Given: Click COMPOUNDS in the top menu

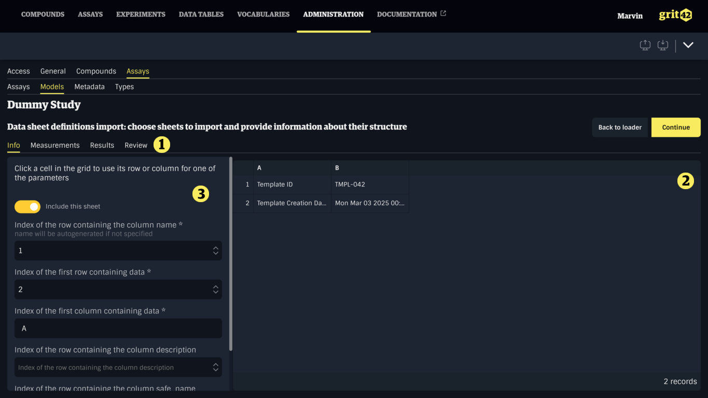Looking at the screenshot, I should [43, 15].
